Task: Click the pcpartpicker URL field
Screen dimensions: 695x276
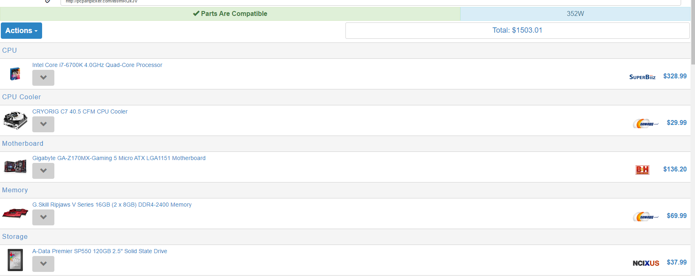Action: (370, 2)
